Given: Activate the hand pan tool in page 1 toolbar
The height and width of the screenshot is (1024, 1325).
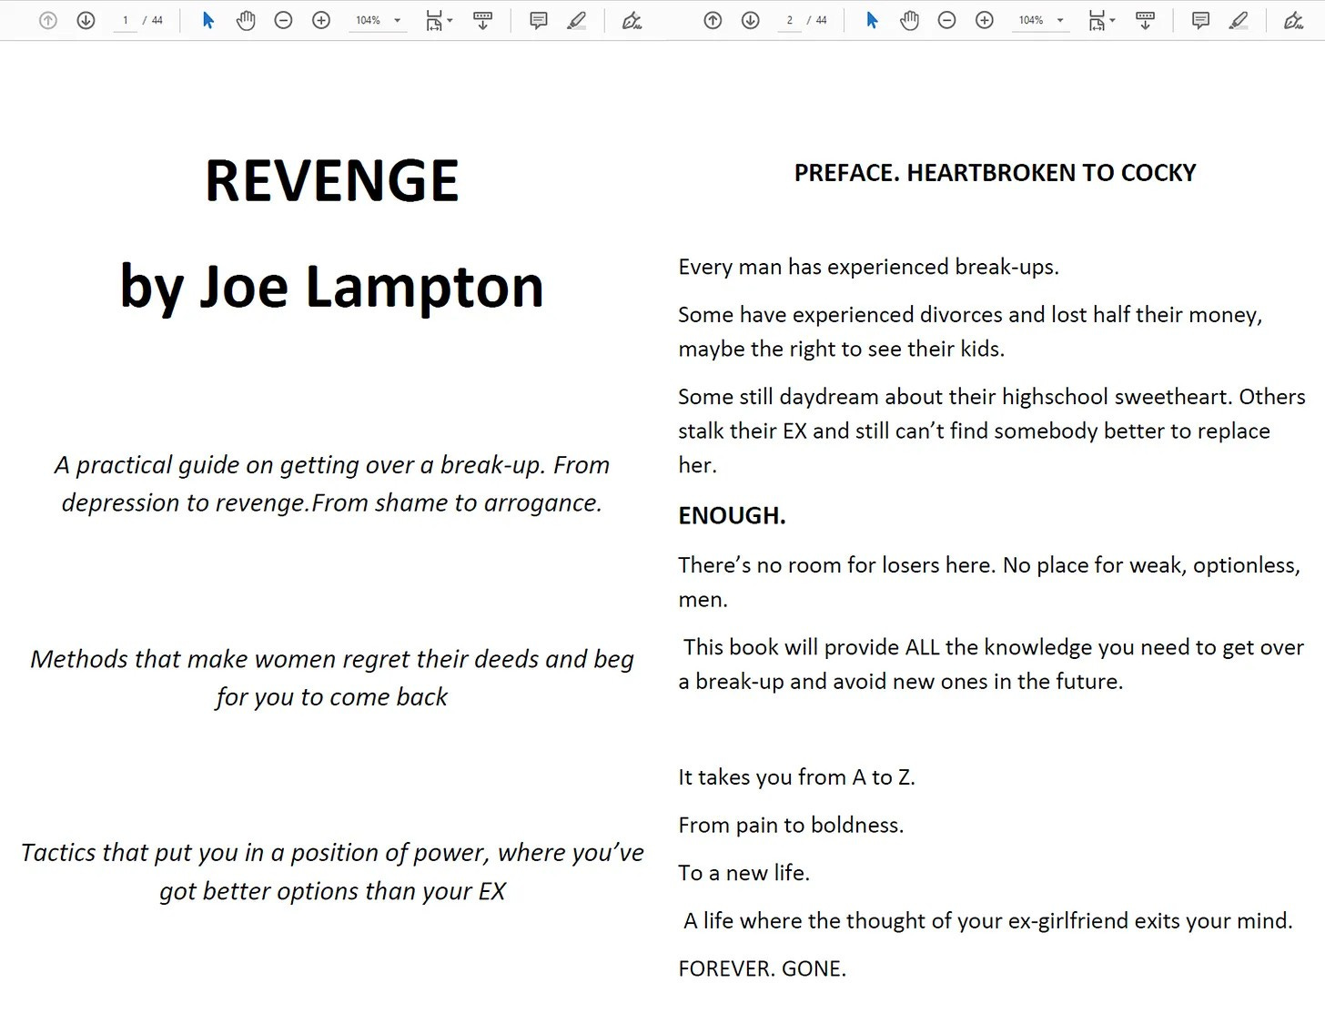Looking at the screenshot, I should [x=246, y=20].
